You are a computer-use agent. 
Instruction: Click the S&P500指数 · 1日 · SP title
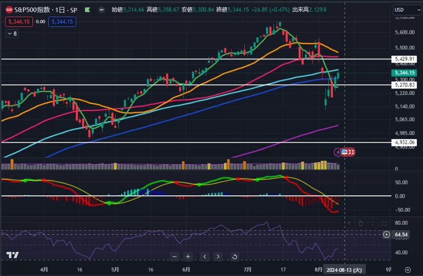(46, 10)
